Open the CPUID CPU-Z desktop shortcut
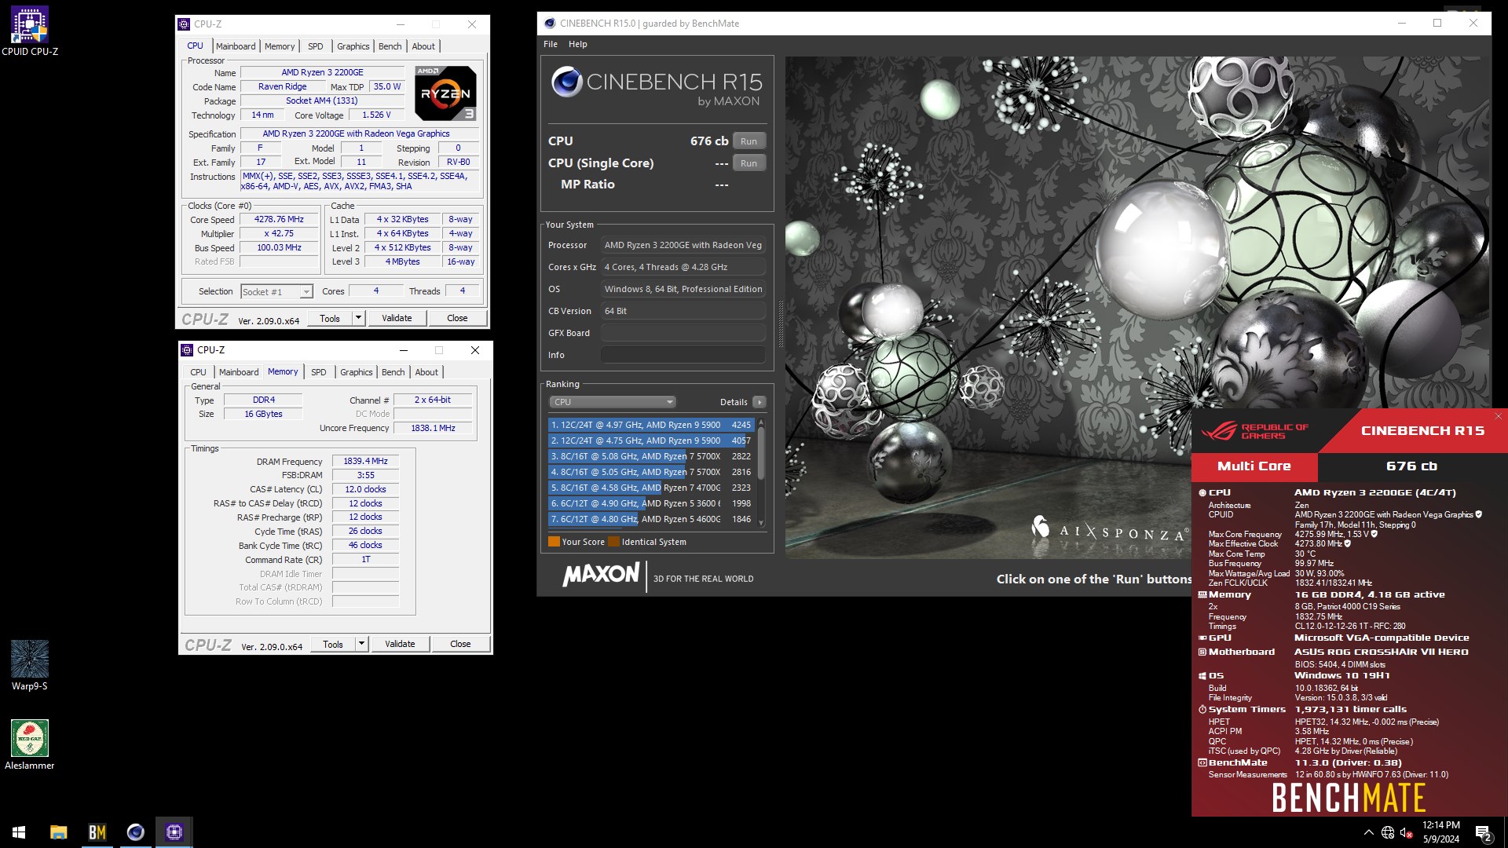This screenshot has height=848, width=1508. pos(30,31)
